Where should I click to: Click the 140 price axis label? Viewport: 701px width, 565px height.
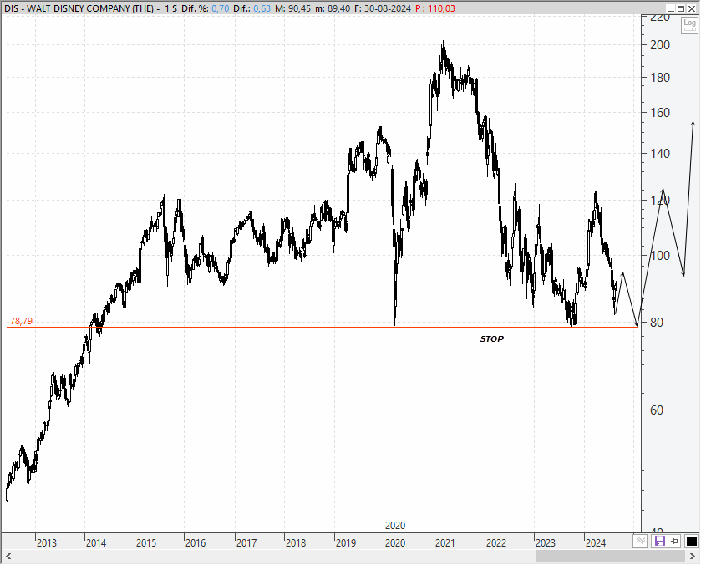(x=659, y=154)
